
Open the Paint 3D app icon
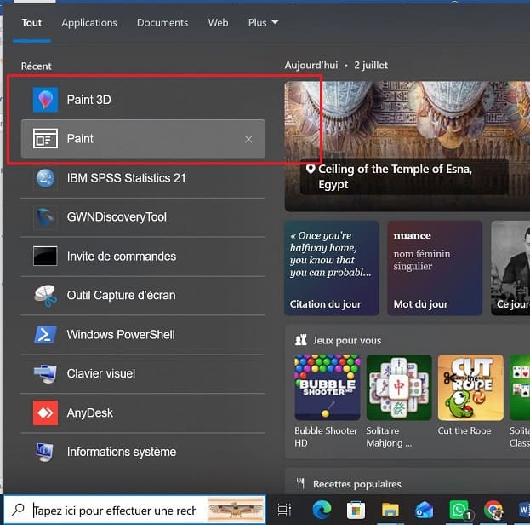point(45,100)
